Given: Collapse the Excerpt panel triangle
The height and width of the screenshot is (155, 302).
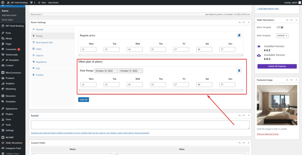Looking at the screenshot, I should point(248,115).
